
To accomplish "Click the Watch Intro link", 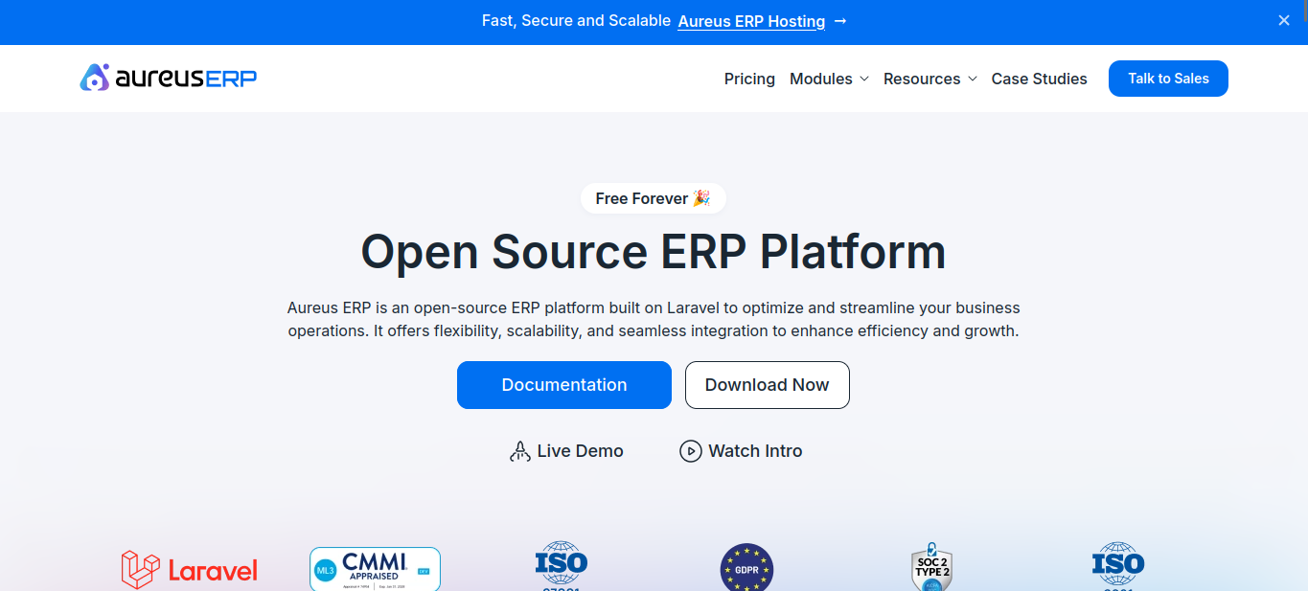I will [741, 451].
